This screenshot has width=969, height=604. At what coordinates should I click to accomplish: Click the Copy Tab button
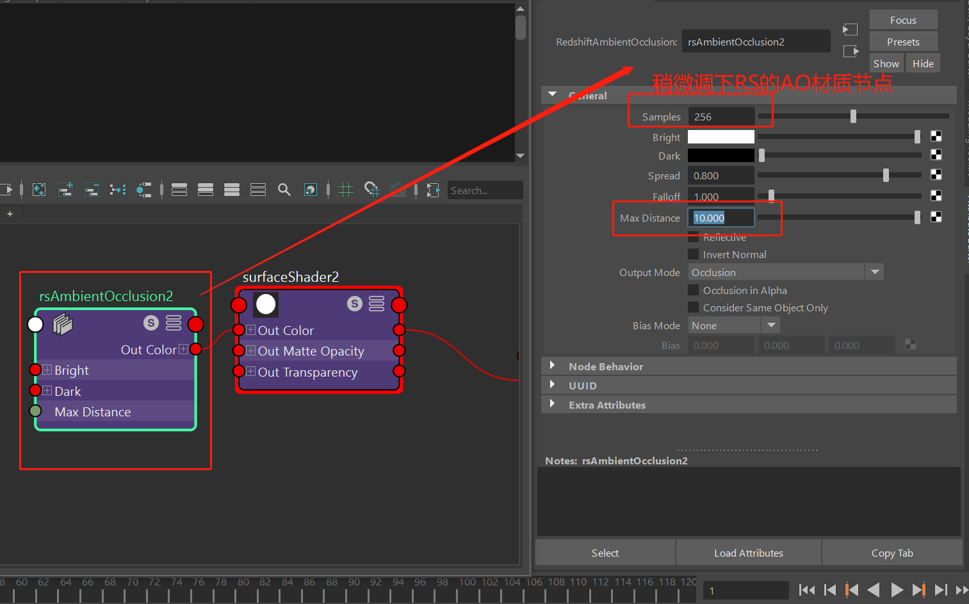click(892, 553)
